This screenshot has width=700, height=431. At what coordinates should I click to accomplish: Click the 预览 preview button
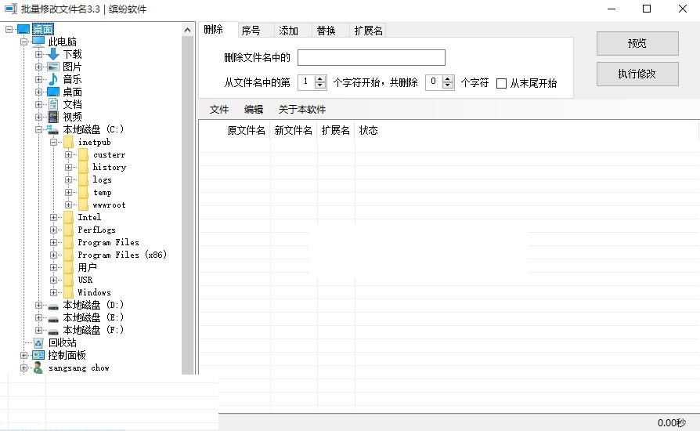pyautogui.click(x=637, y=43)
